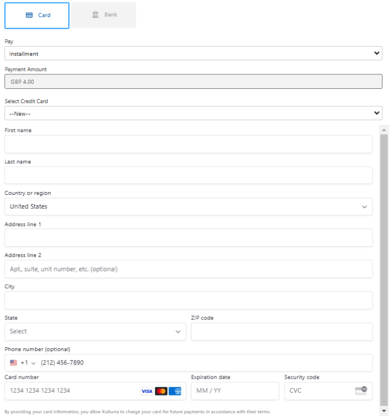391x418 pixels.
Task: Open the State select dropdown
Action: [95, 332]
